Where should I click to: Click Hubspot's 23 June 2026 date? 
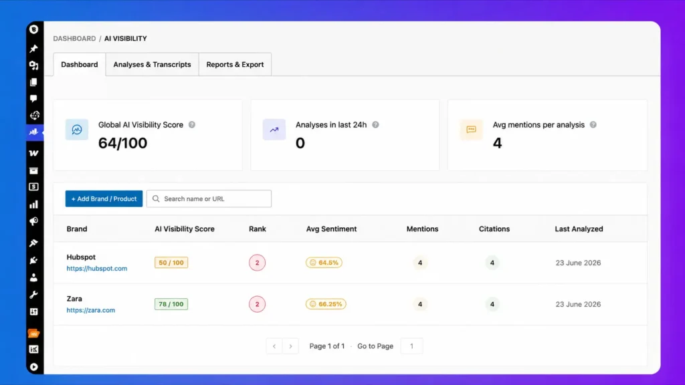[x=578, y=263]
